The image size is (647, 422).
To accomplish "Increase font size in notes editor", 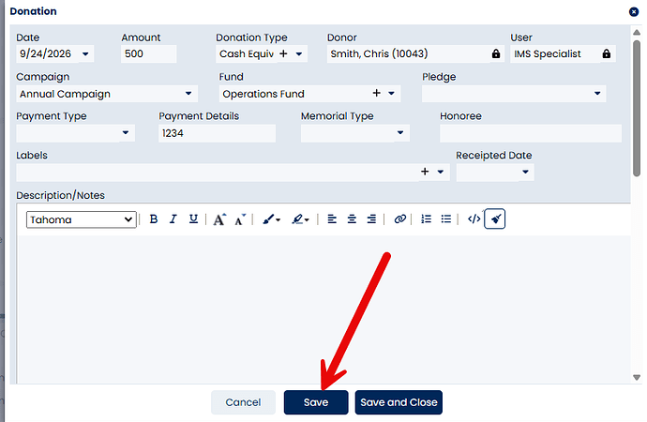I will 219,219.
